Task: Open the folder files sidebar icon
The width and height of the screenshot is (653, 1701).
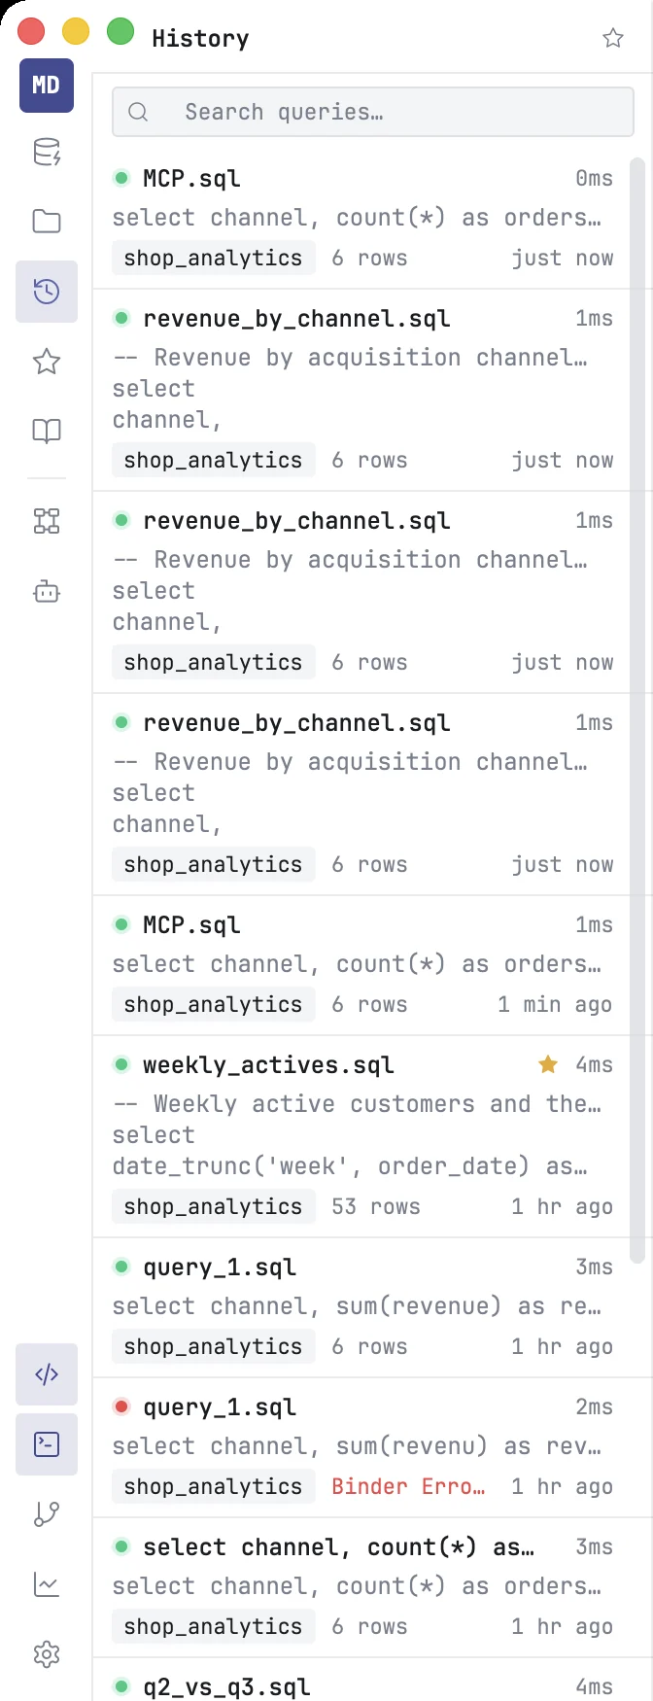Action: pyautogui.click(x=47, y=222)
